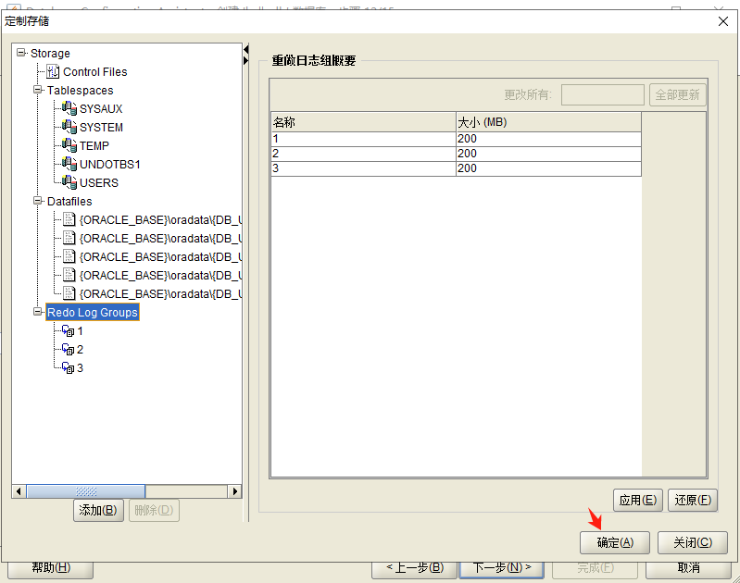740x583 pixels.
Task: Click size 200 cell in row 2
Action: point(548,154)
